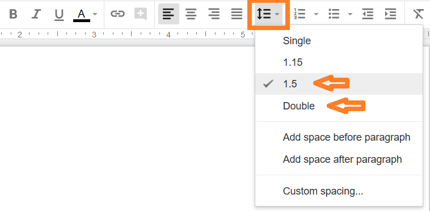The width and height of the screenshot is (430, 211).
Task: Click the numbered list icon
Action: 300,14
